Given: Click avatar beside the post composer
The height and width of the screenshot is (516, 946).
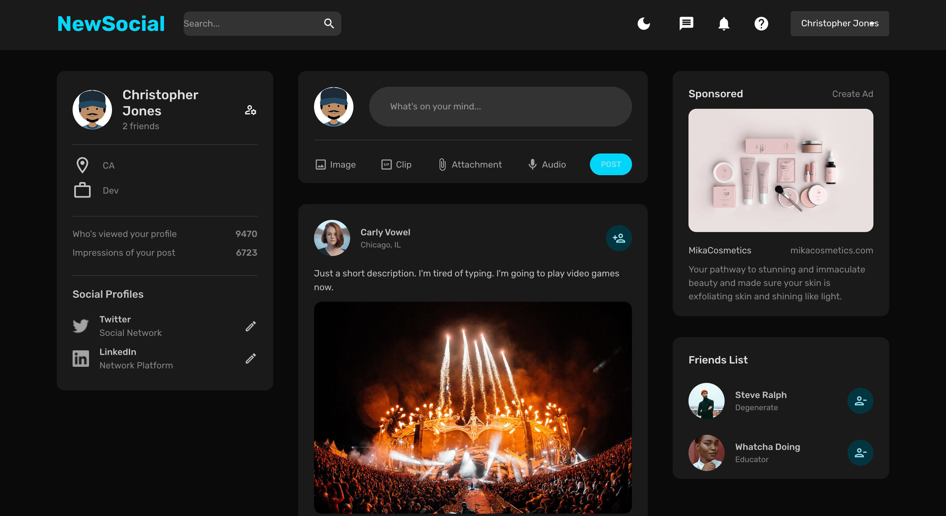Looking at the screenshot, I should [x=333, y=106].
